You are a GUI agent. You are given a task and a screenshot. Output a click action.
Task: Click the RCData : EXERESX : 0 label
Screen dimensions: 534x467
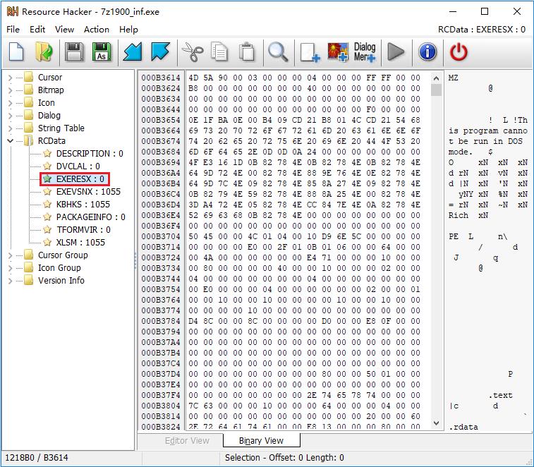coord(482,30)
